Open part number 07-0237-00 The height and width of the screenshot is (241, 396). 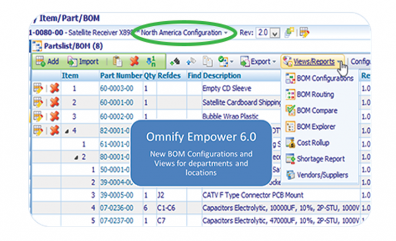pos(117,220)
